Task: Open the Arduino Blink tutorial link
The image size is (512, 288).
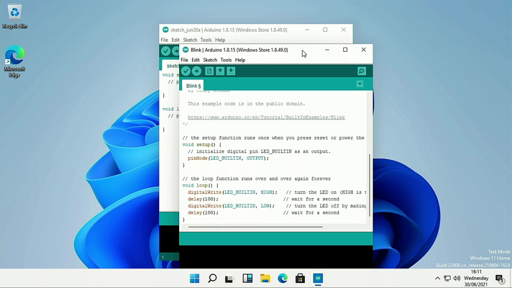Action: (266, 117)
